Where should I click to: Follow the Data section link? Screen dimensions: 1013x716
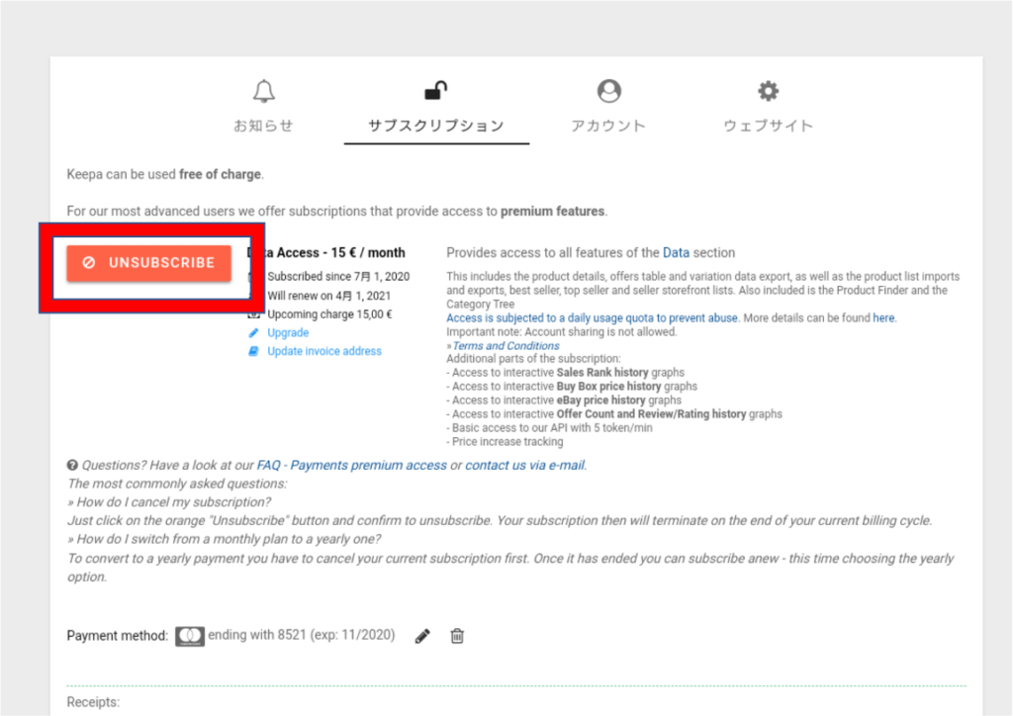coord(676,252)
